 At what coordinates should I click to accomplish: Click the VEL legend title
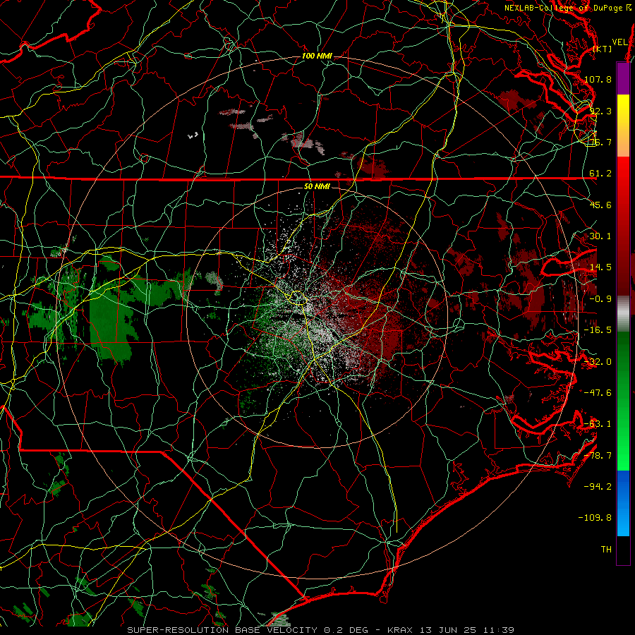619,42
